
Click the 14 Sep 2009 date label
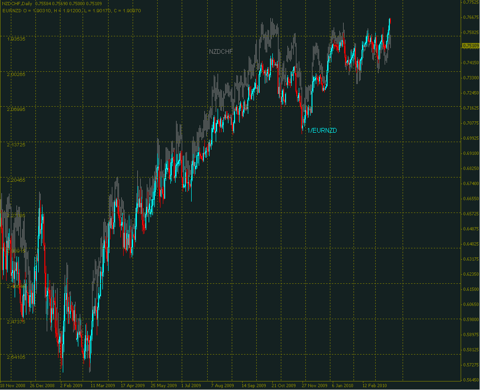click(x=254, y=386)
